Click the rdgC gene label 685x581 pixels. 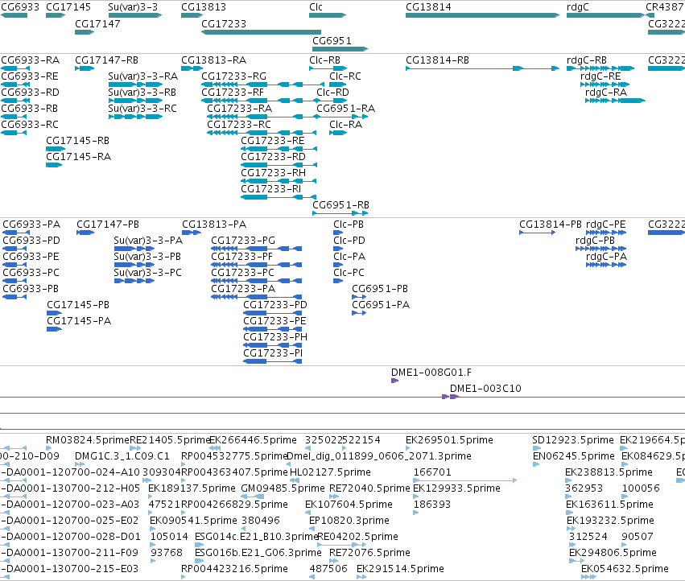(577, 7)
